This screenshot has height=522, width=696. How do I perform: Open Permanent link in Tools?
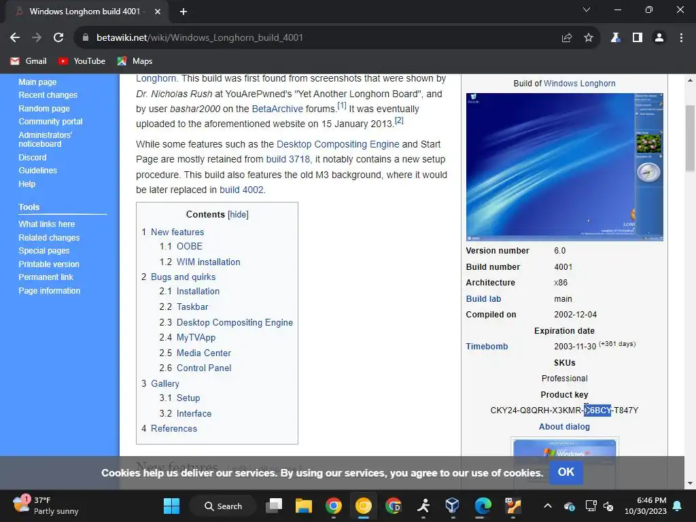click(x=46, y=277)
